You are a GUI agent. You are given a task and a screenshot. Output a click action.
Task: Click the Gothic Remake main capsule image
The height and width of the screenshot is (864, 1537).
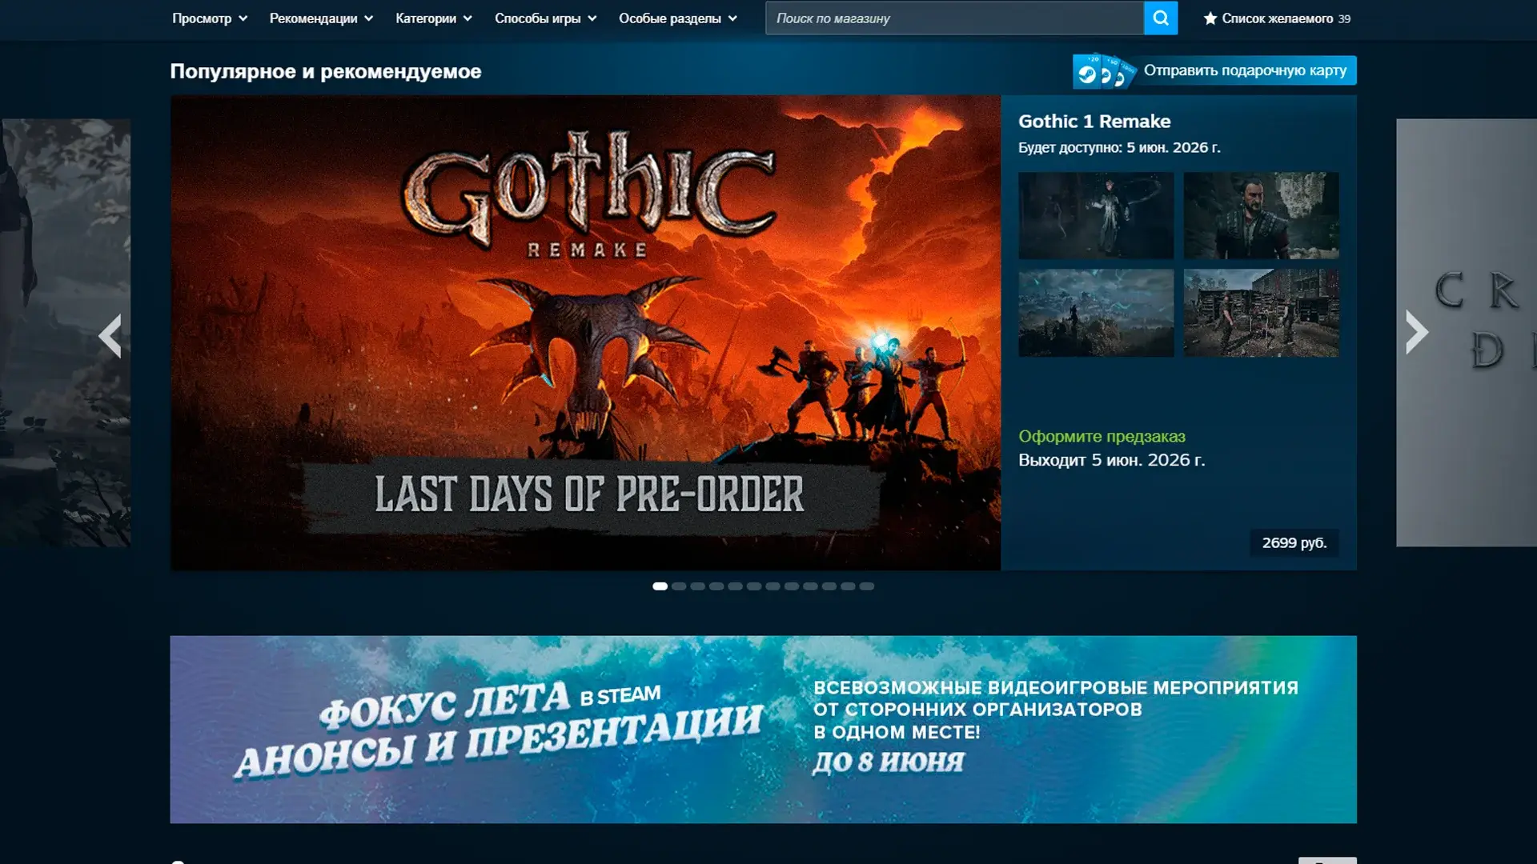point(585,333)
